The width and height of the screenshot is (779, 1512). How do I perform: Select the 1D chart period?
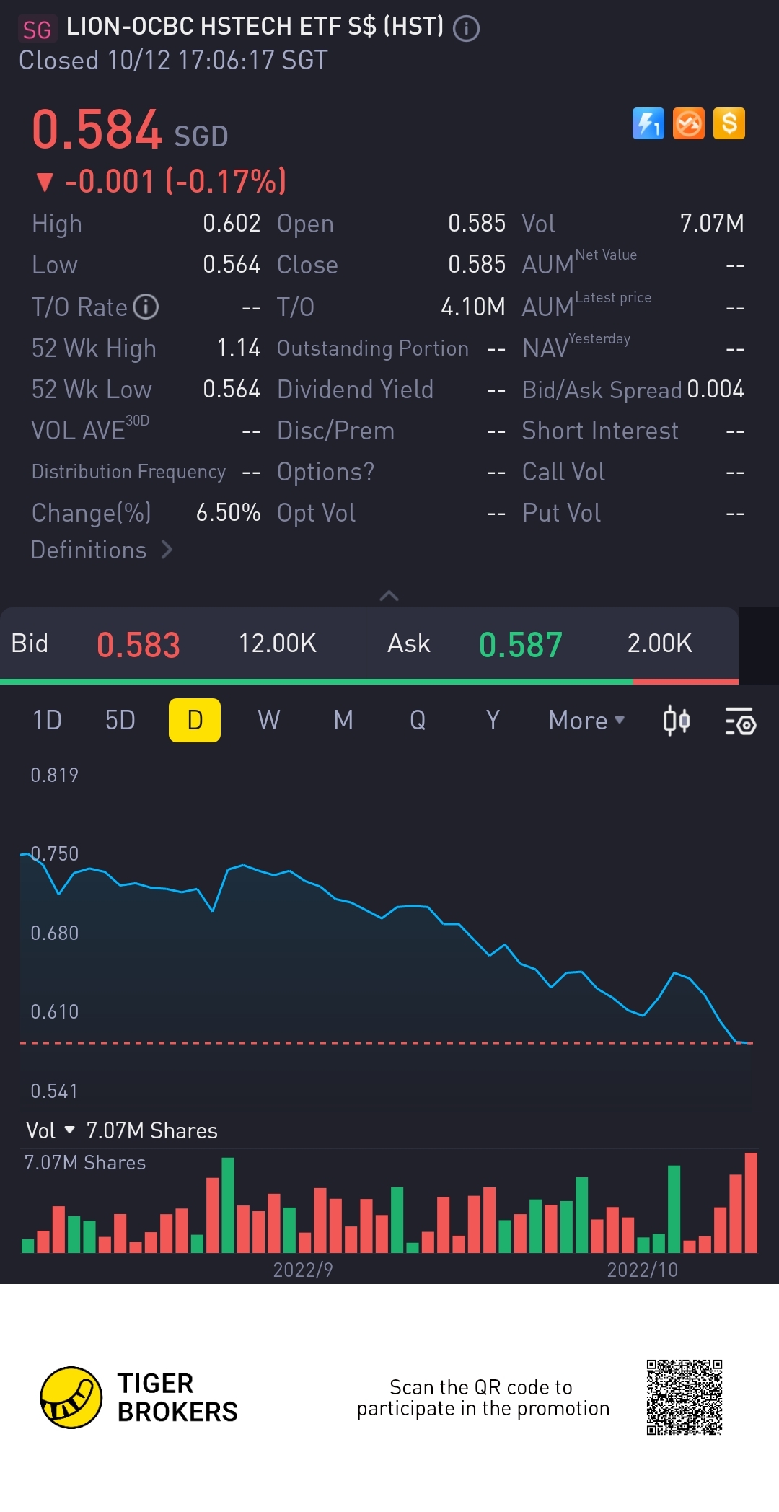(x=47, y=720)
